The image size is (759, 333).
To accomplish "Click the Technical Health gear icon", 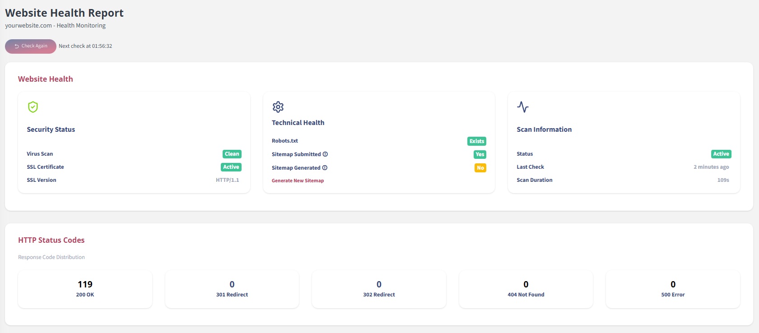I will click(278, 107).
